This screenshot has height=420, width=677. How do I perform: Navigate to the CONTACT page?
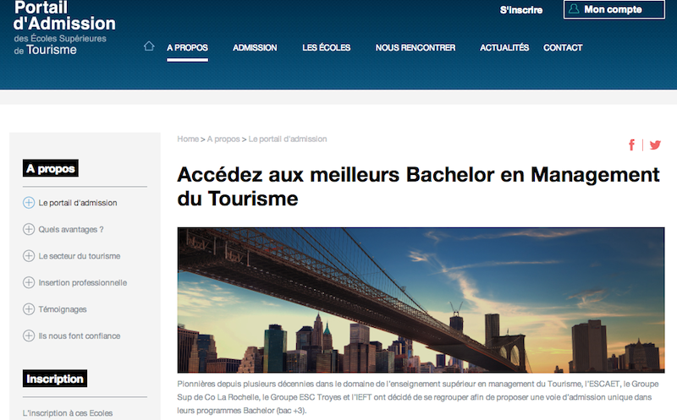click(563, 48)
